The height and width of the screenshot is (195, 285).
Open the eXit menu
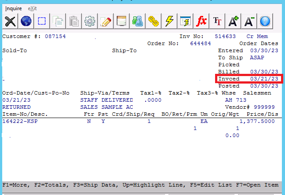click(32, 8)
